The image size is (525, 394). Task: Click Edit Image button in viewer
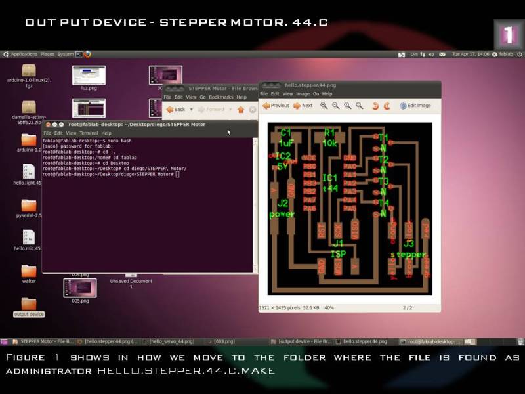pyautogui.click(x=415, y=106)
